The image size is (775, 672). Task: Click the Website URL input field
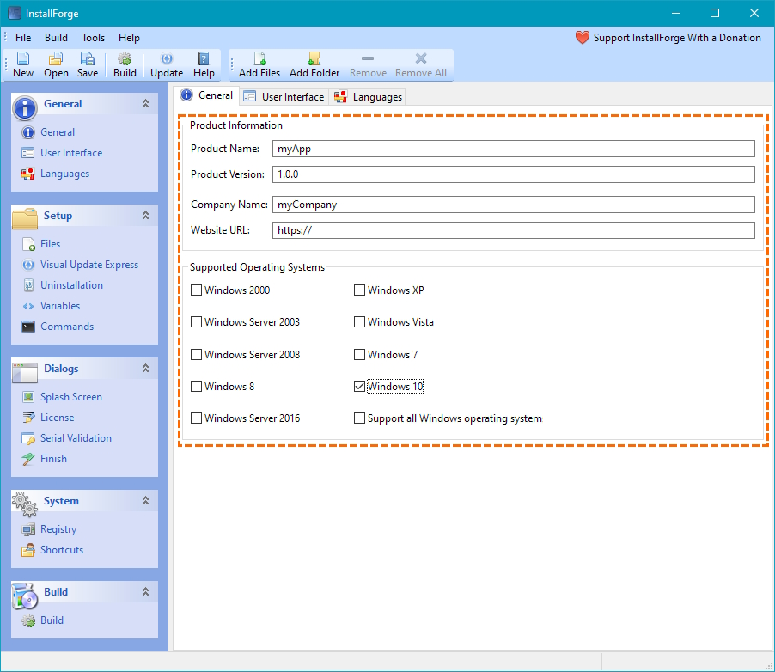[x=514, y=230]
